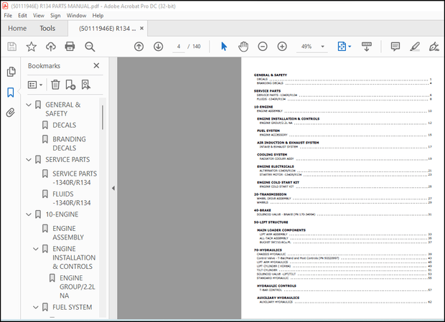This screenshot has width=445, height=322.
Task: Toggle the Bookmarks panel icon
Action: (x=11, y=93)
